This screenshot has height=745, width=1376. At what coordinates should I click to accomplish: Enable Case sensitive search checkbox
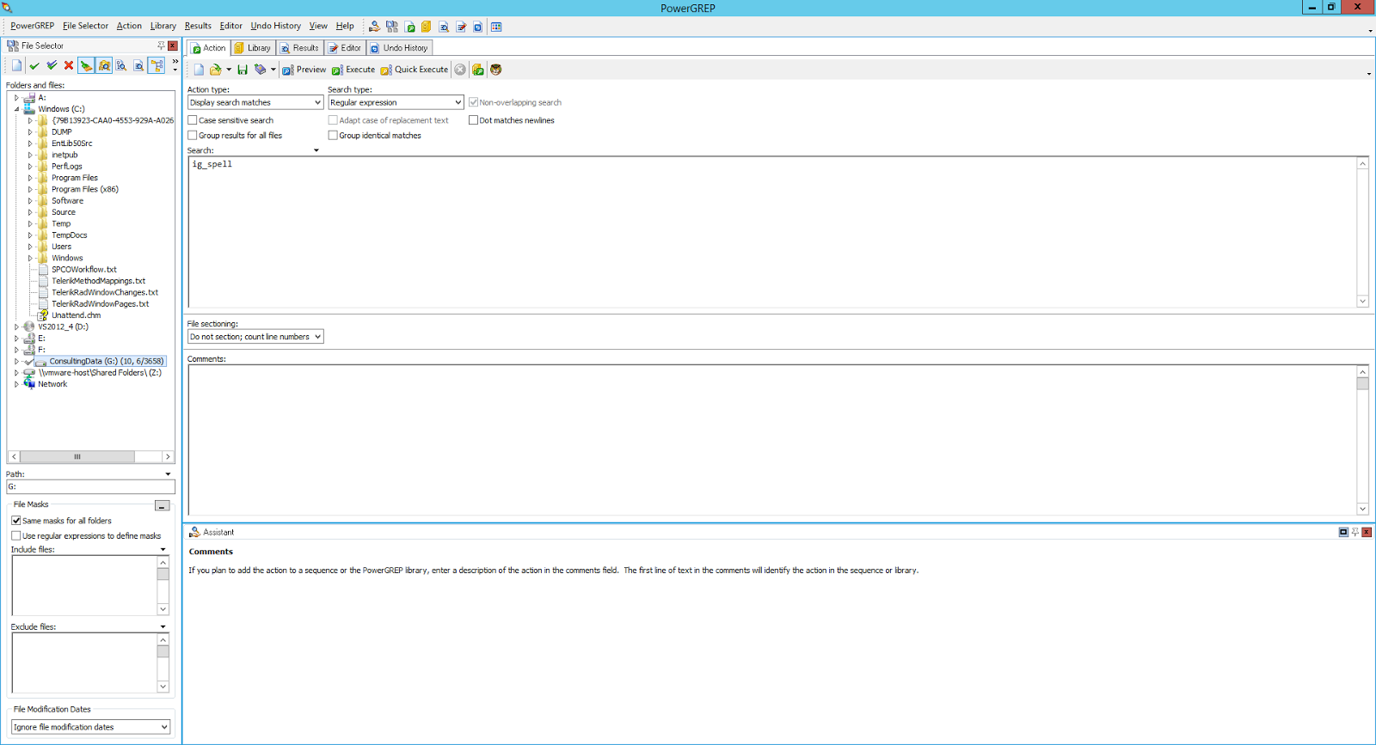[x=193, y=120]
